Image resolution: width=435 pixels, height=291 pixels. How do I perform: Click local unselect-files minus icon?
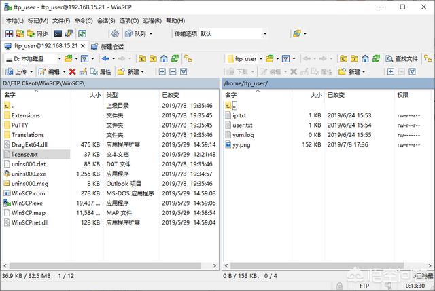tap(173, 72)
